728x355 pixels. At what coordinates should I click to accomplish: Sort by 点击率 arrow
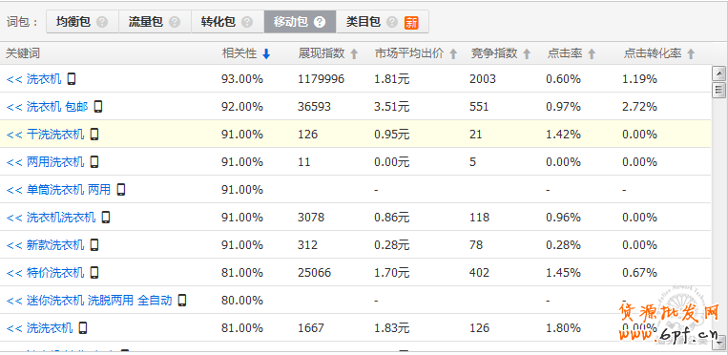coord(591,53)
